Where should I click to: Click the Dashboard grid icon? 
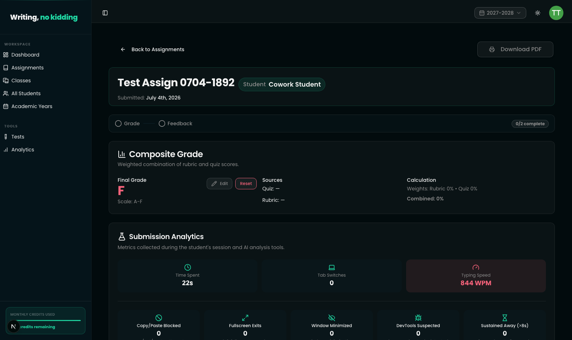(x=6, y=55)
